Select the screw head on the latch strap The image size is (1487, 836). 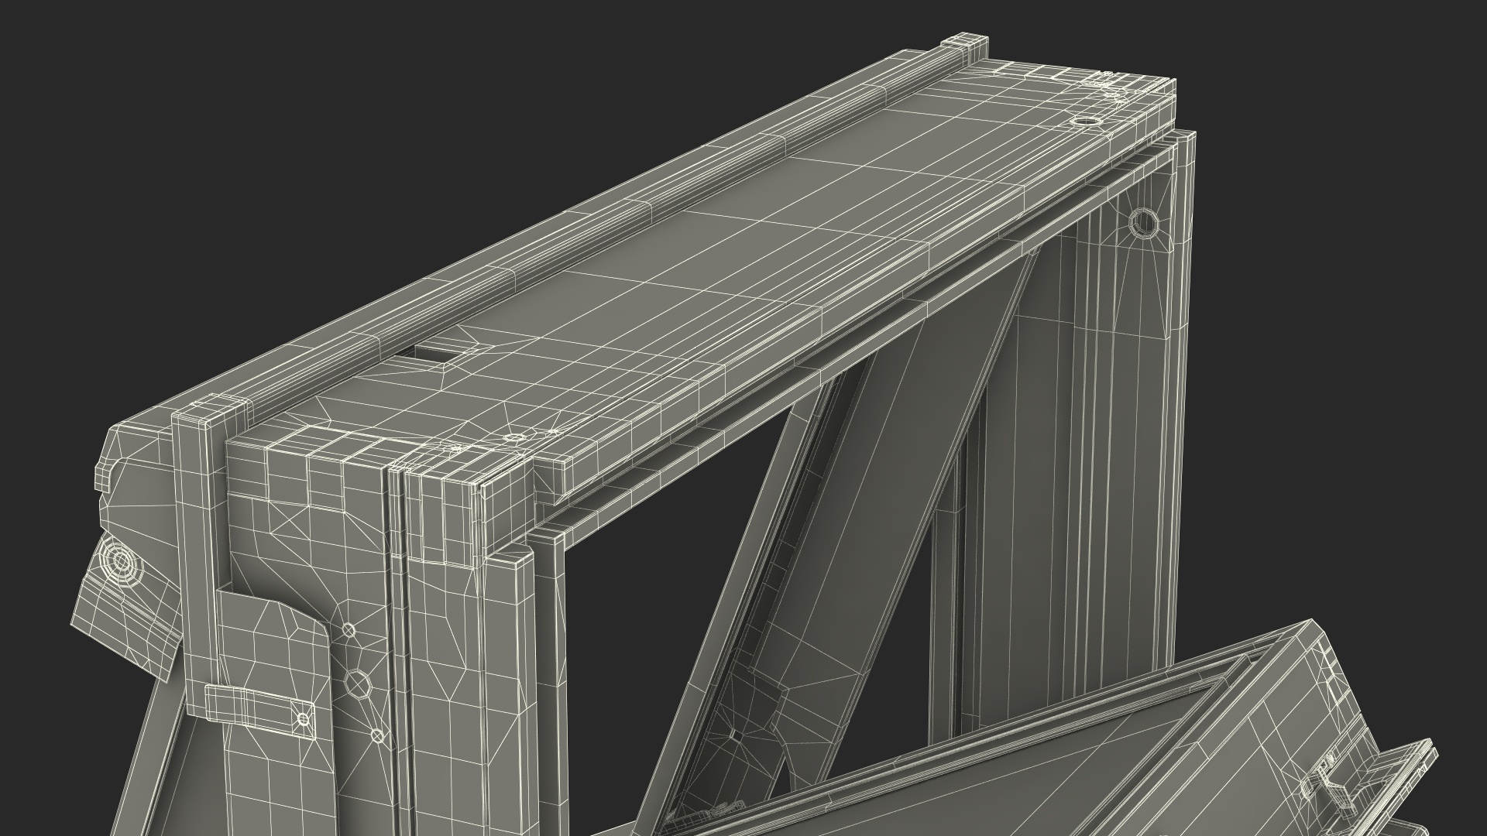pyautogui.click(x=303, y=720)
